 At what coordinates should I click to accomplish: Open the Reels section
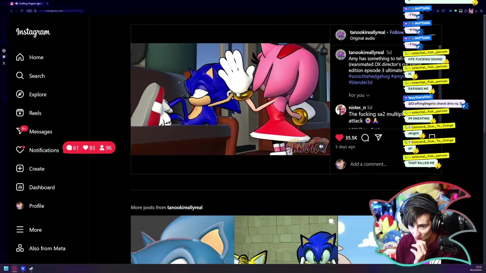pyautogui.click(x=28, y=113)
